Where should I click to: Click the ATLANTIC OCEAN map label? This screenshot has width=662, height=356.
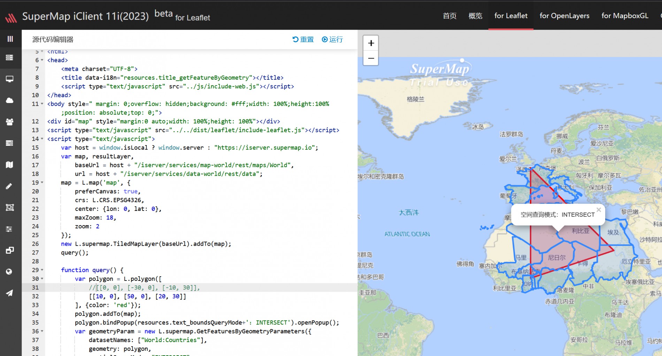tap(407, 234)
